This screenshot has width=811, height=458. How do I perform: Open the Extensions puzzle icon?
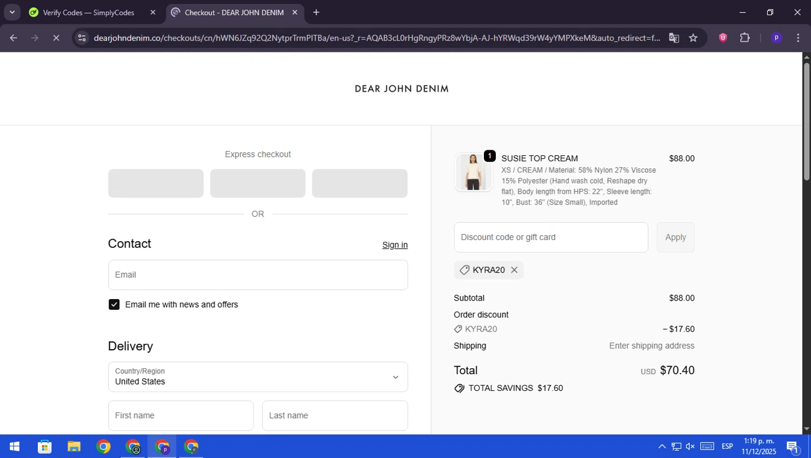745,38
